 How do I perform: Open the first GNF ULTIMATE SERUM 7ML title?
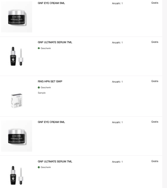(55, 42)
